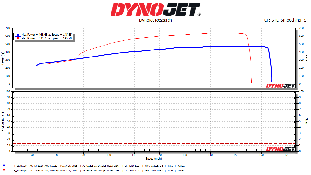The height and width of the screenshot is (175, 311).
Task: Click the "Power (hp)" axis label
Action: pyautogui.click(x=2, y=58)
